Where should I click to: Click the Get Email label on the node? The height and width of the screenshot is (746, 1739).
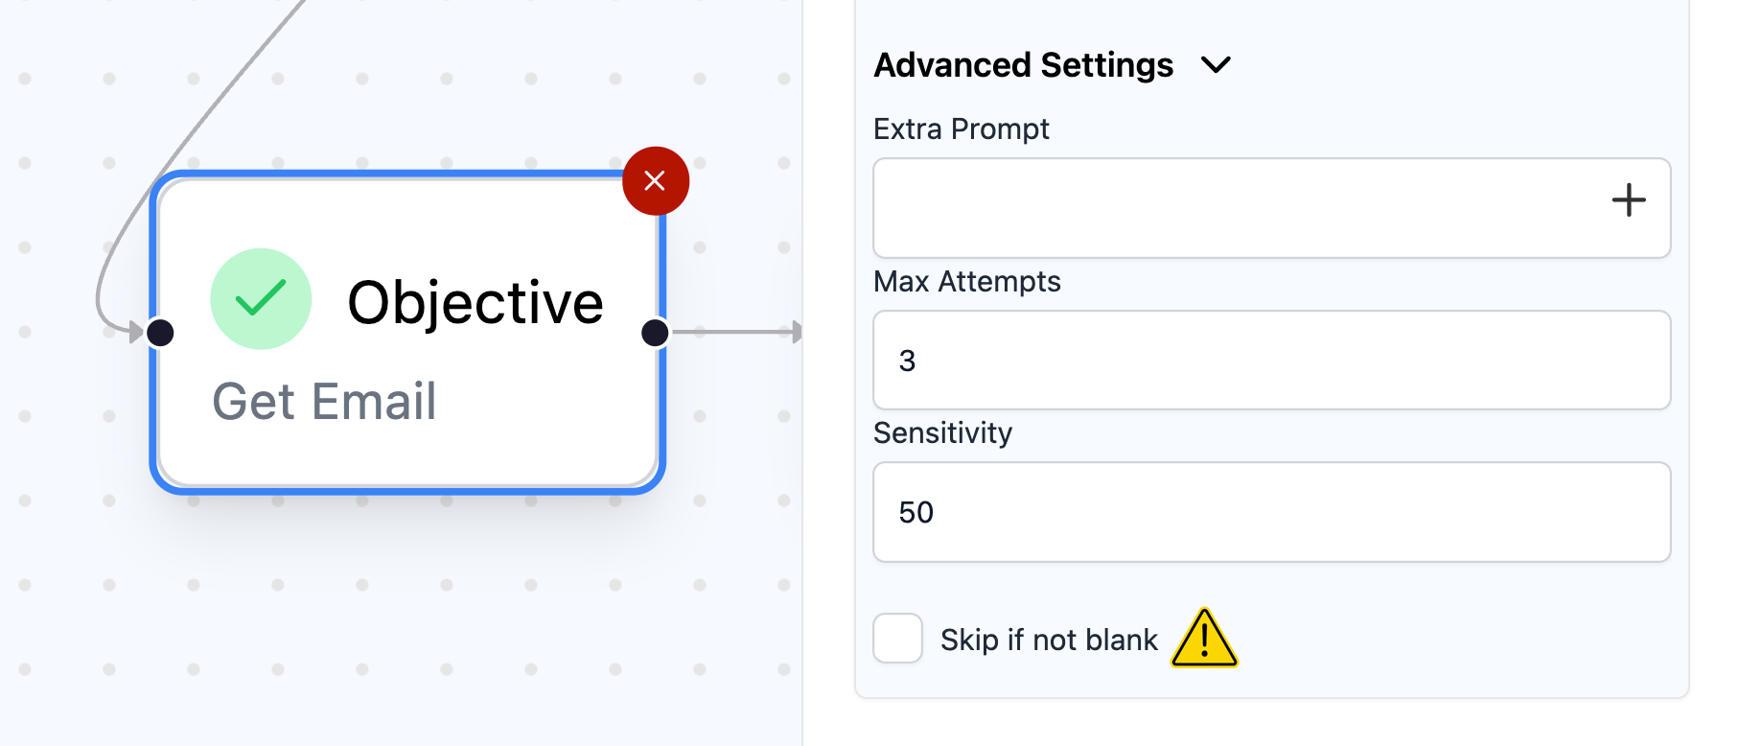point(324,401)
